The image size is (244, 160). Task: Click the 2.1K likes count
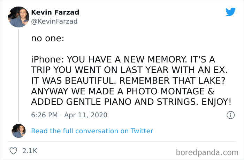pos(30,151)
